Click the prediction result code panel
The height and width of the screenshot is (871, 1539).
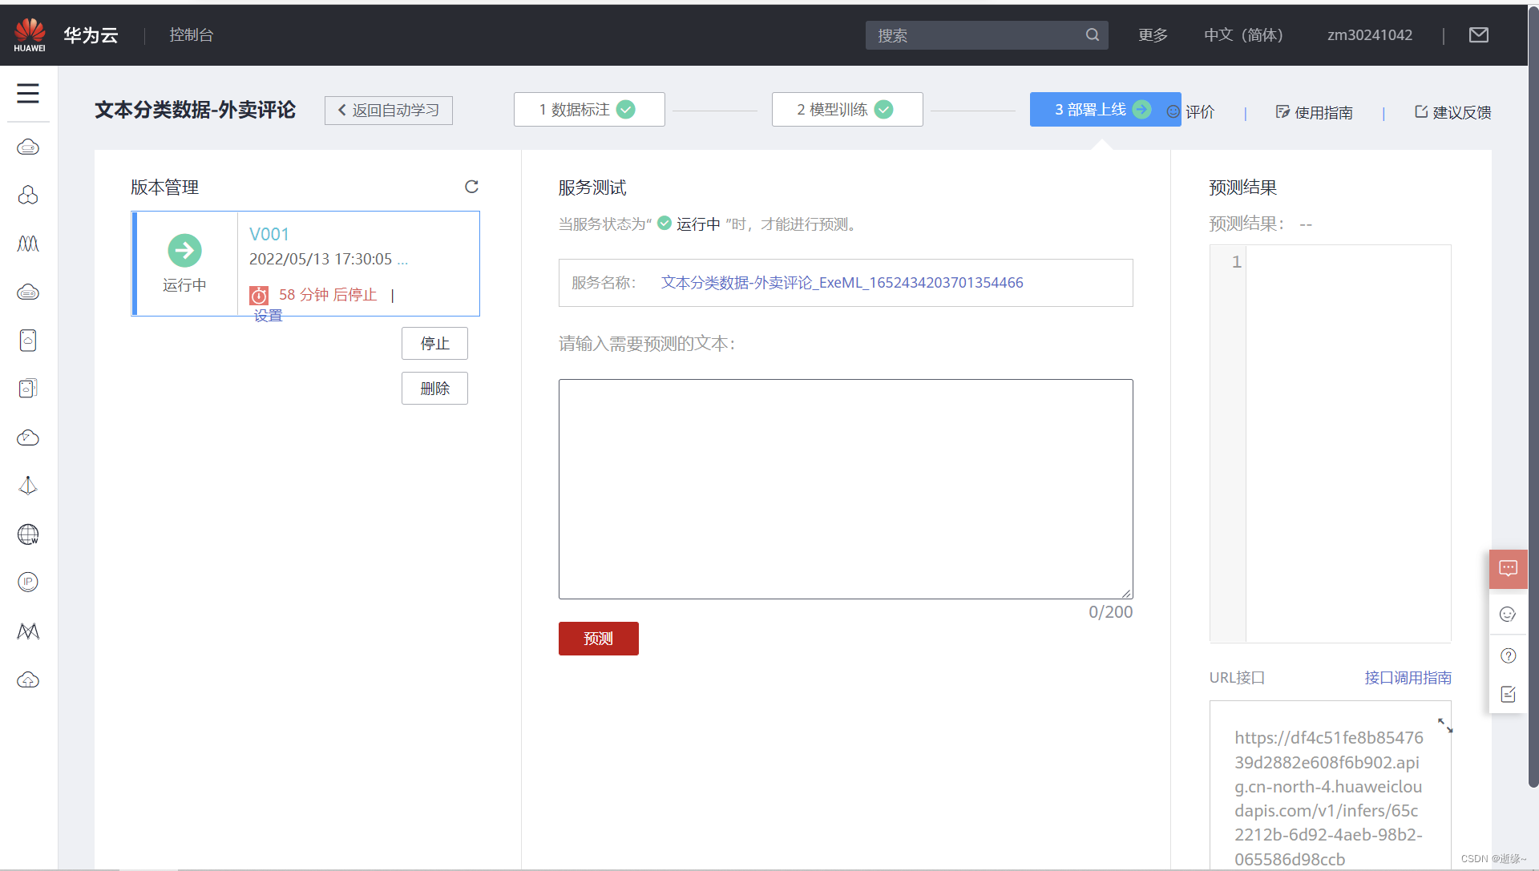1331,443
